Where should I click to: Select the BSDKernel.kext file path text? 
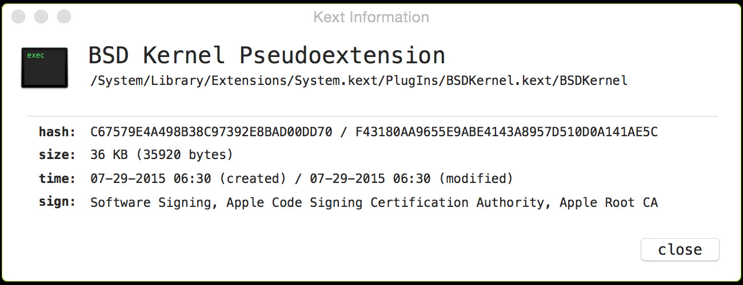(359, 81)
